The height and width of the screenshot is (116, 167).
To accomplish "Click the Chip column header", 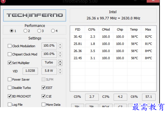I will click(120, 30).
